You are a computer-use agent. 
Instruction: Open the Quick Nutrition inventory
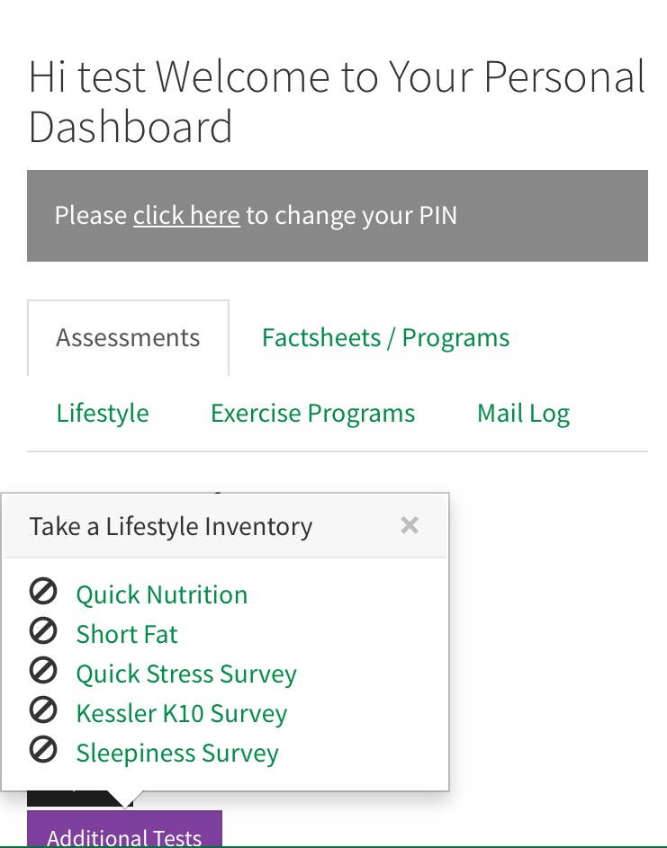162,594
